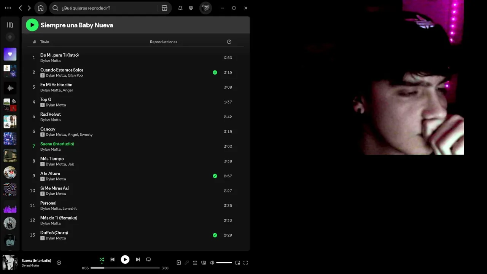Open Now Playing view icon
487x274 pixels.
(179, 263)
